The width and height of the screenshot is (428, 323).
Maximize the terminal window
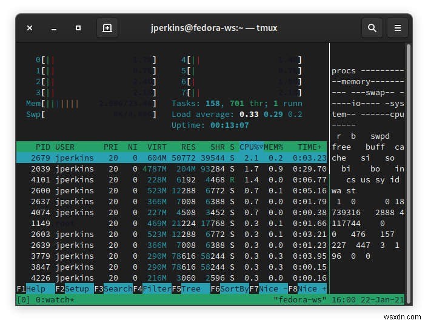point(78,28)
